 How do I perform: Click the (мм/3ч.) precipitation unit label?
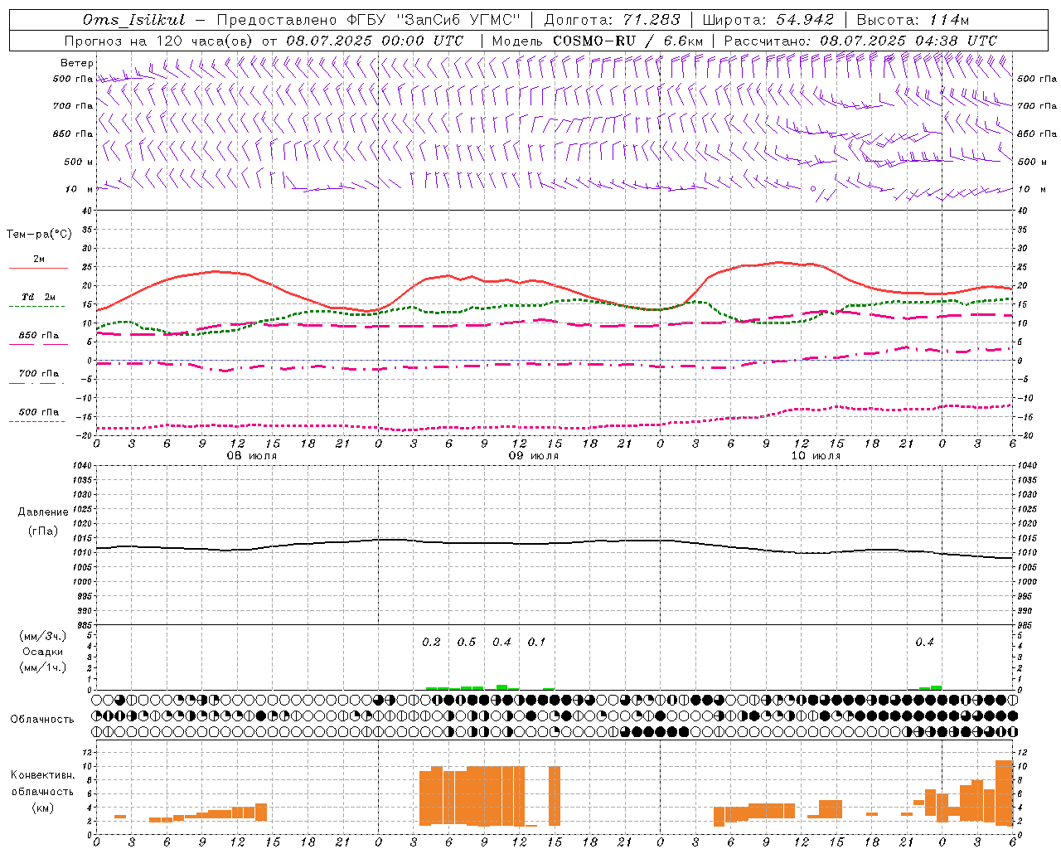tap(43, 636)
